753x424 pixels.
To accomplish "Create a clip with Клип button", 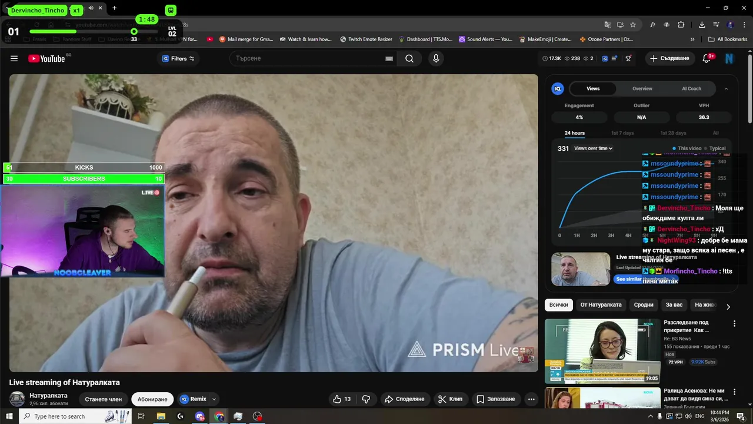I will 450,399.
